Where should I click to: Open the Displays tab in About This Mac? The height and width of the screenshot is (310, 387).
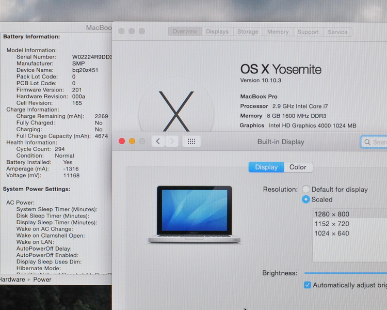(217, 32)
